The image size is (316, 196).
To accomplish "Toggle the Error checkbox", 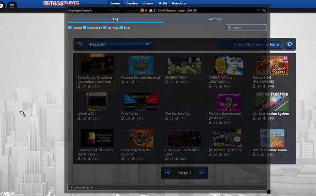I will pyautogui.click(x=121, y=27).
